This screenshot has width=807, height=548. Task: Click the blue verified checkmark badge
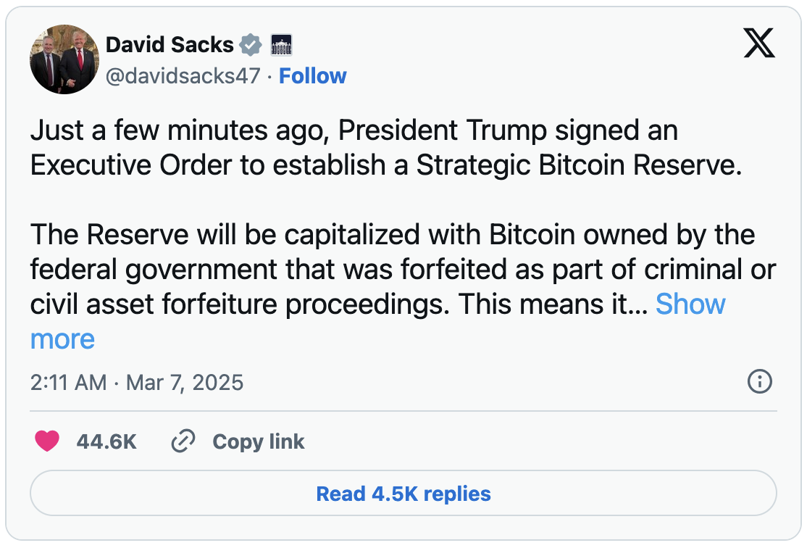[251, 45]
